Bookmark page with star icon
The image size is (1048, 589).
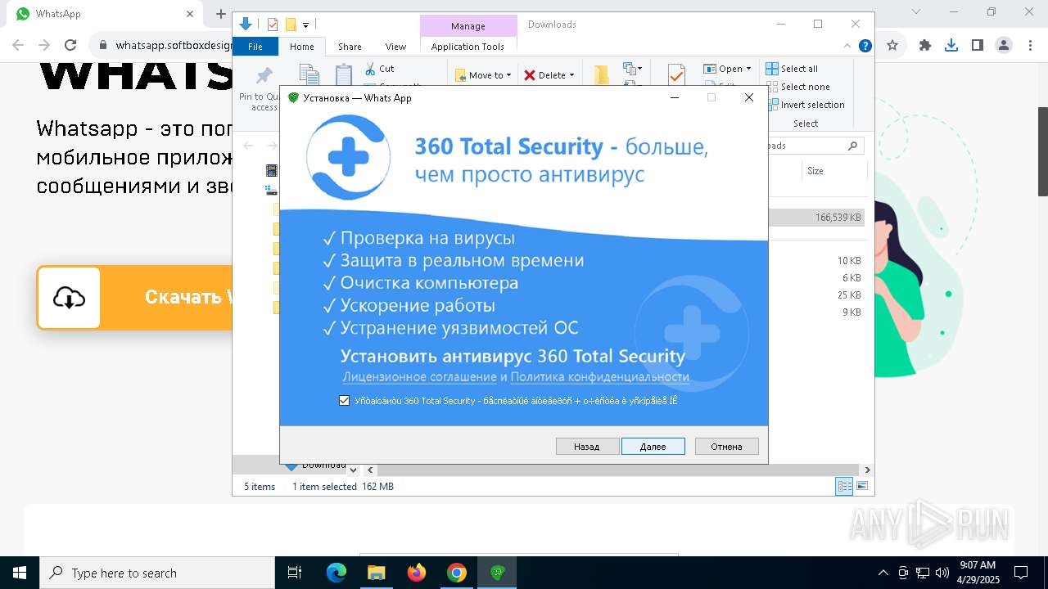point(892,46)
